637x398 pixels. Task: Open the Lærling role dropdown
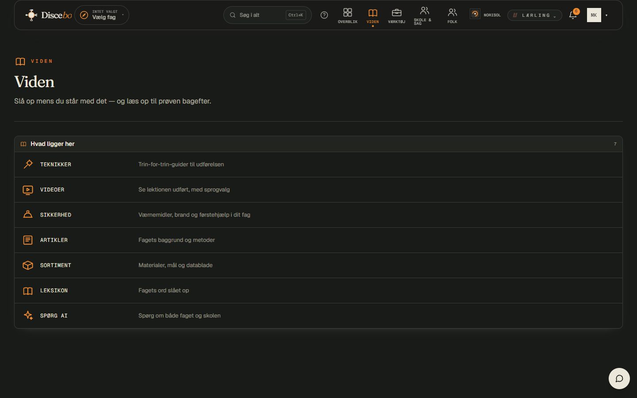tap(534, 15)
